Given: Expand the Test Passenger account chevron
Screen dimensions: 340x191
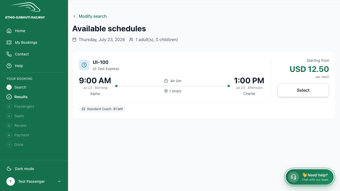Looking at the screenshot, I should pos(59,181).
